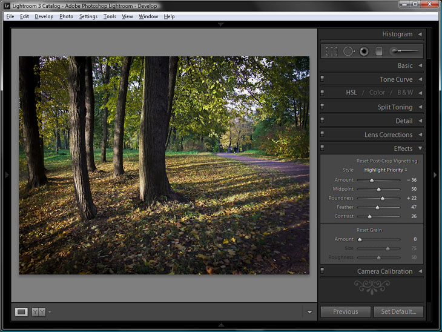Expand the Histogram panel

[420, 35]
